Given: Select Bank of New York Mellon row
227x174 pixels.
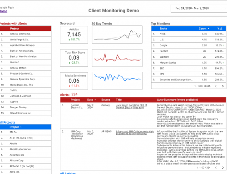Looking at the screenshot, I should tap(25, 56).
